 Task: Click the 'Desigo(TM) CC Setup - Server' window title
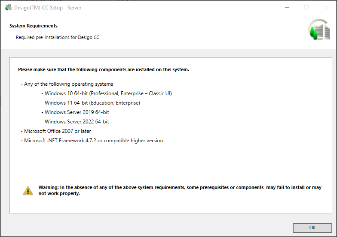click(x=48, y=8)
